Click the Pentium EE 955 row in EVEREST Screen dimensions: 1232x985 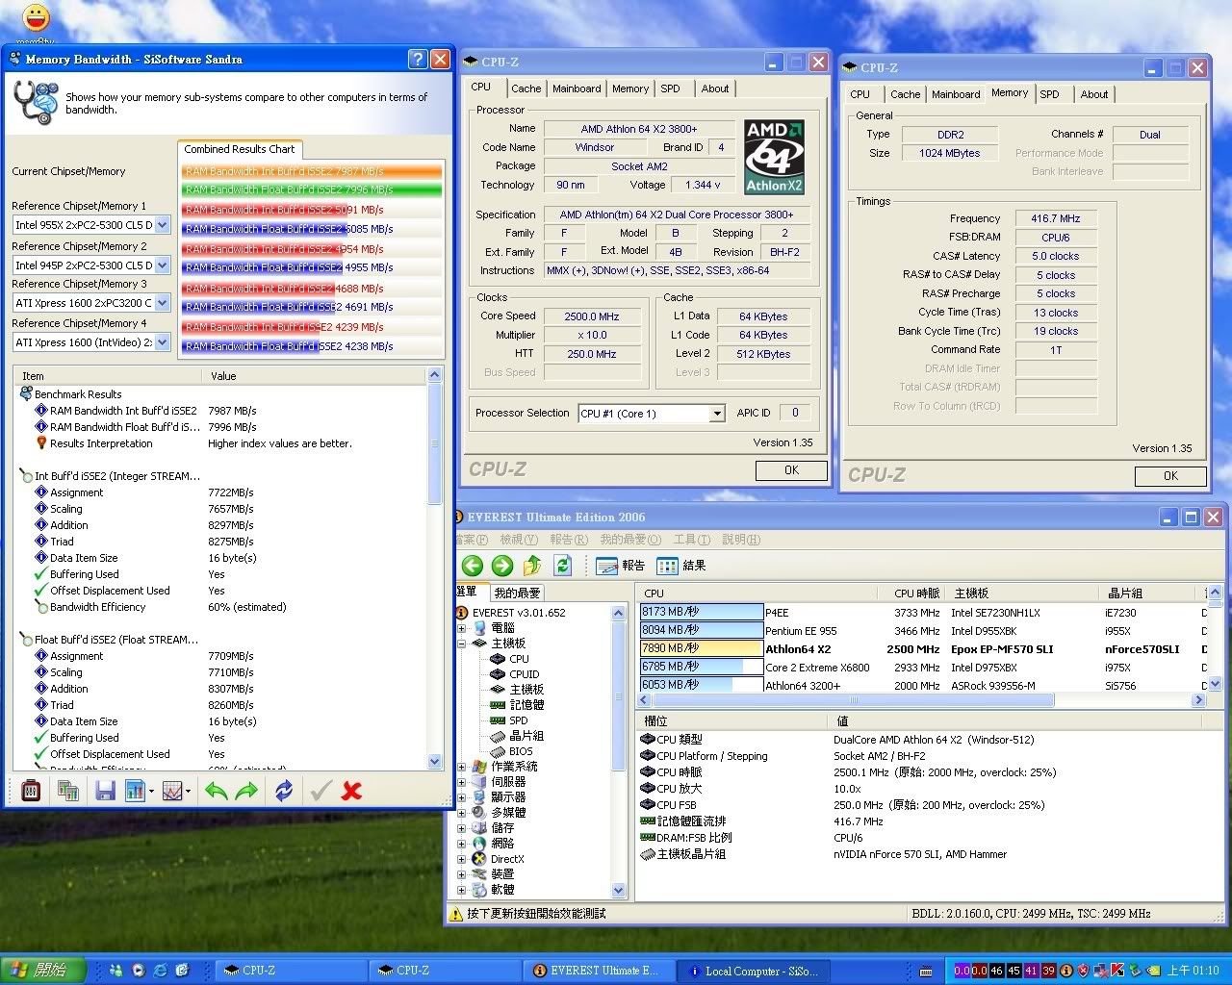point(921,631)
